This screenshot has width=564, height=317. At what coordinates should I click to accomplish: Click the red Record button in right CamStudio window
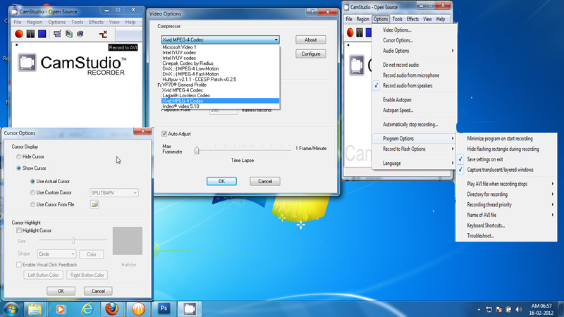pos(350,32)
